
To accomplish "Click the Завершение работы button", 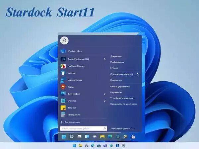I will pos(120,128).
